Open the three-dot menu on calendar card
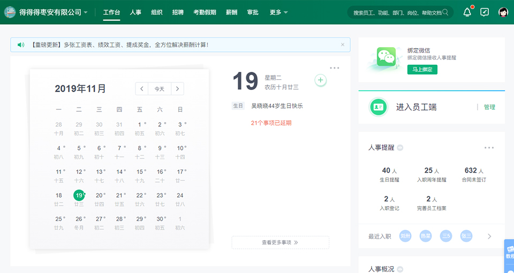Viewport: 514px width, 273px height. point(335,68)
